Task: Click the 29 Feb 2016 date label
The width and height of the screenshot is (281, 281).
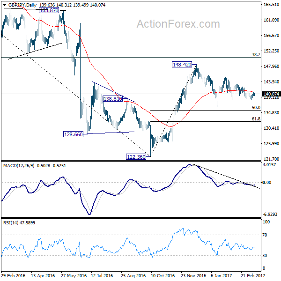Action: pyautogui.click(x=13, y=275)
